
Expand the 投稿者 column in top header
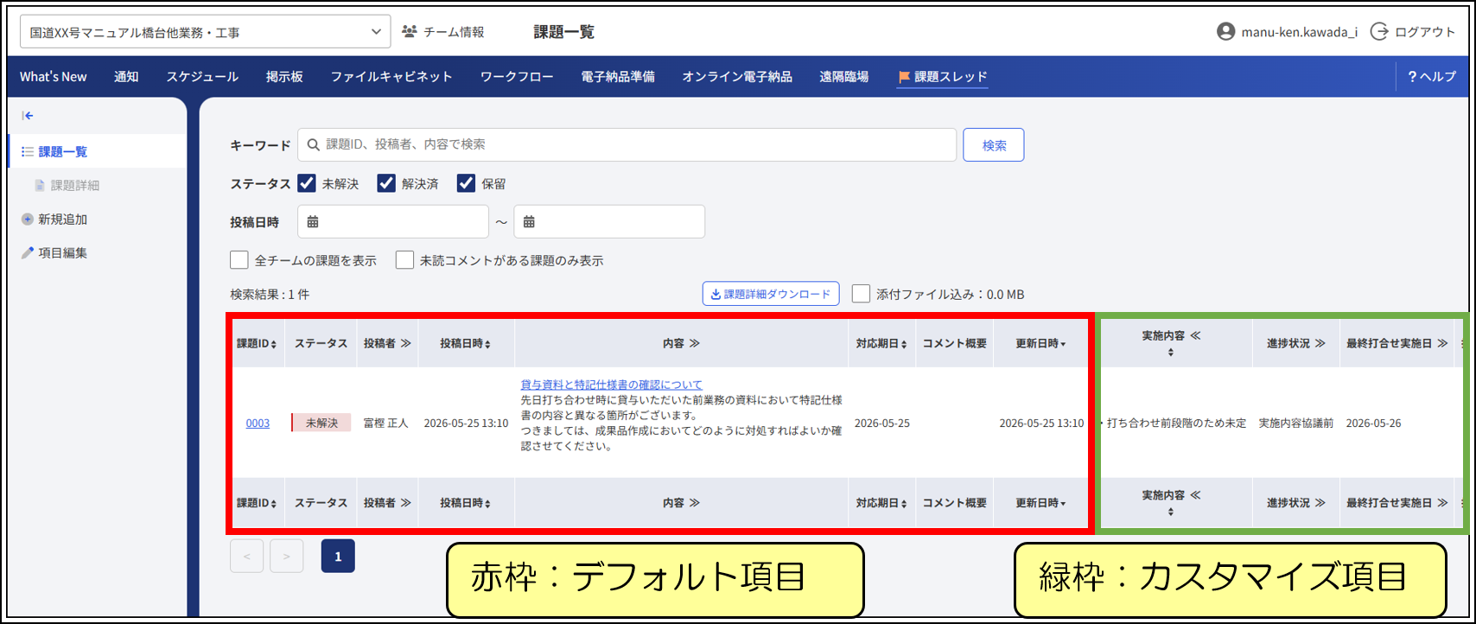[405, 344]
